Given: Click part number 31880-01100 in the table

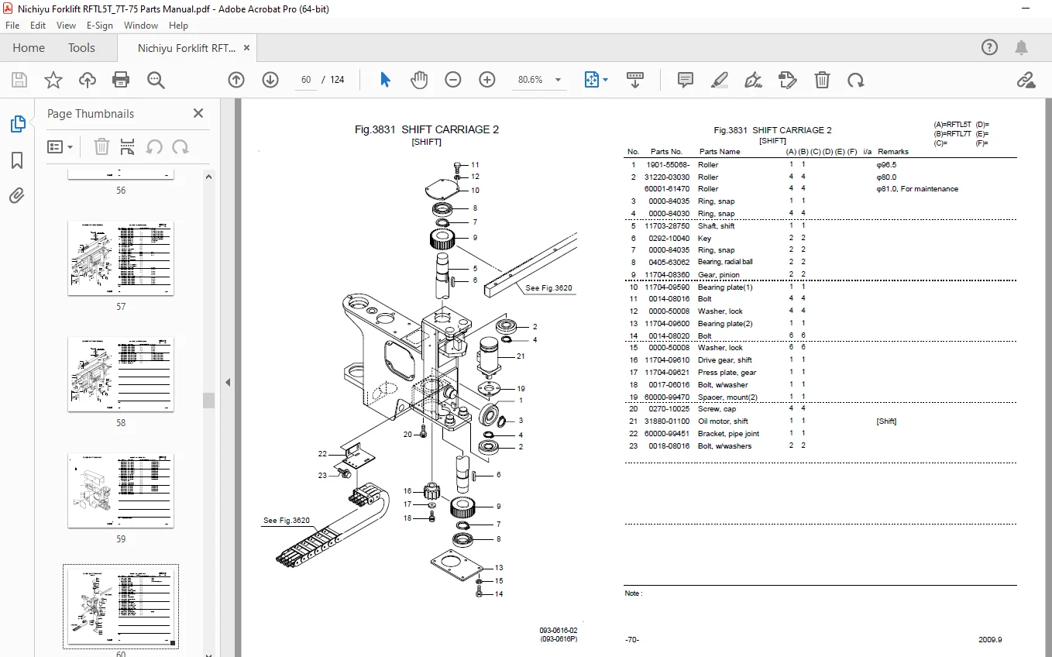Looking at the screenshot, I should click(667, 421).
